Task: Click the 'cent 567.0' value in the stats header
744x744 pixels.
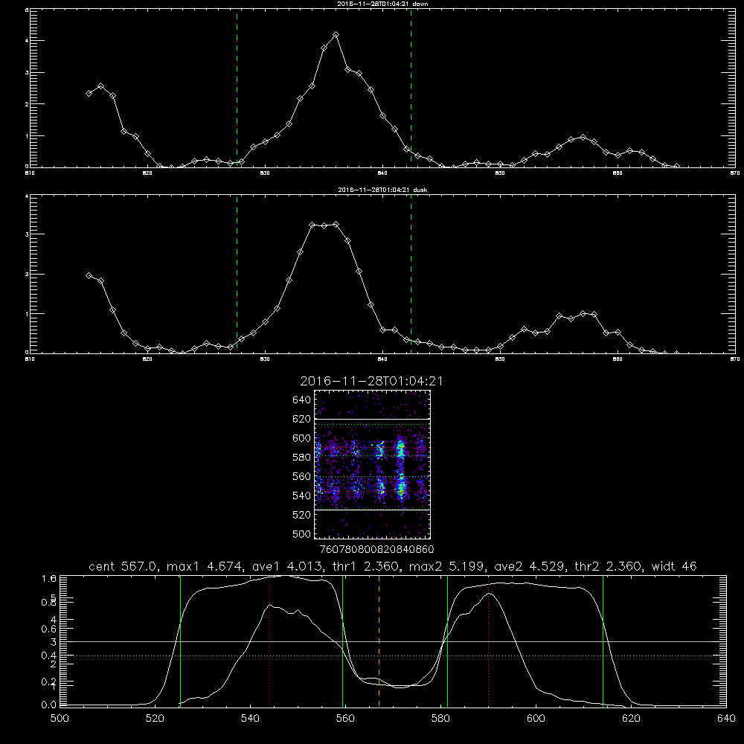Action: pos(123,566)
